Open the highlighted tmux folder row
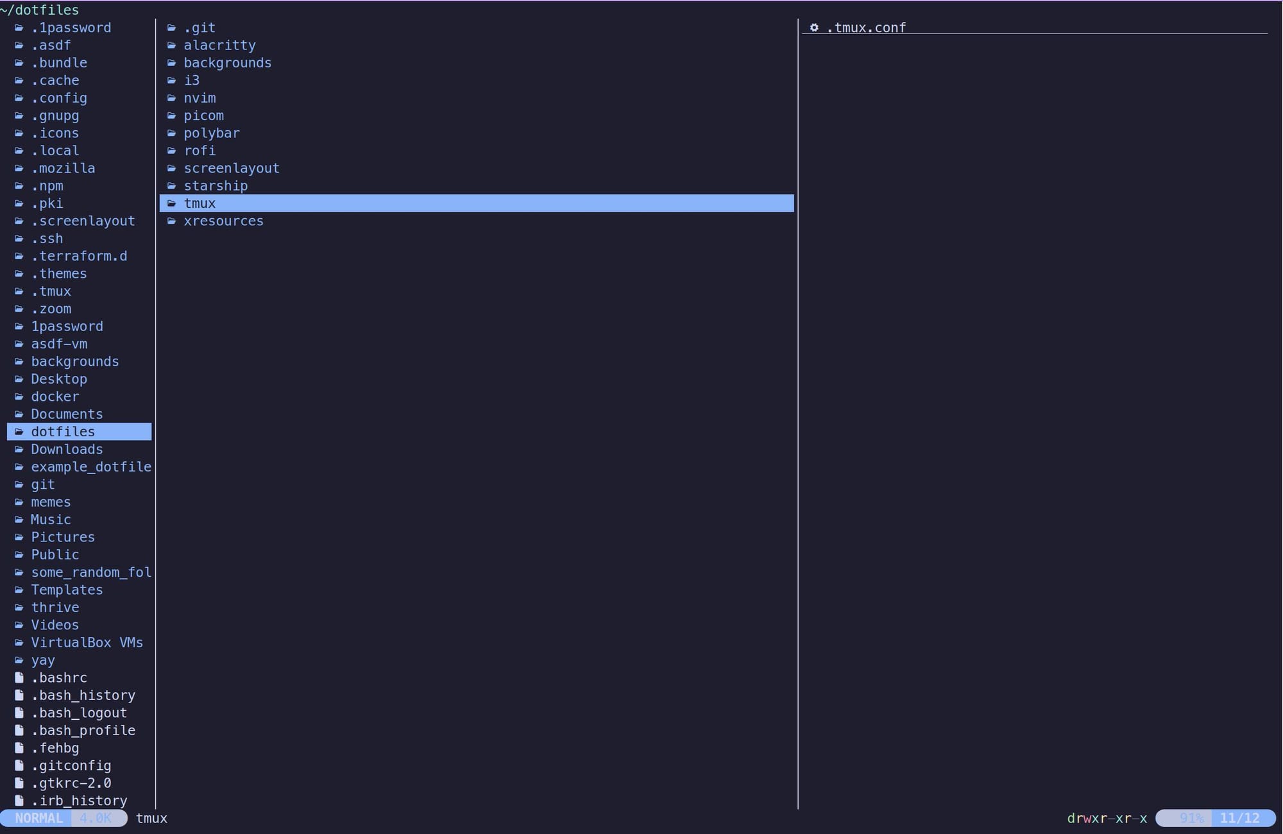1283x834 pixels. [475, 203]
